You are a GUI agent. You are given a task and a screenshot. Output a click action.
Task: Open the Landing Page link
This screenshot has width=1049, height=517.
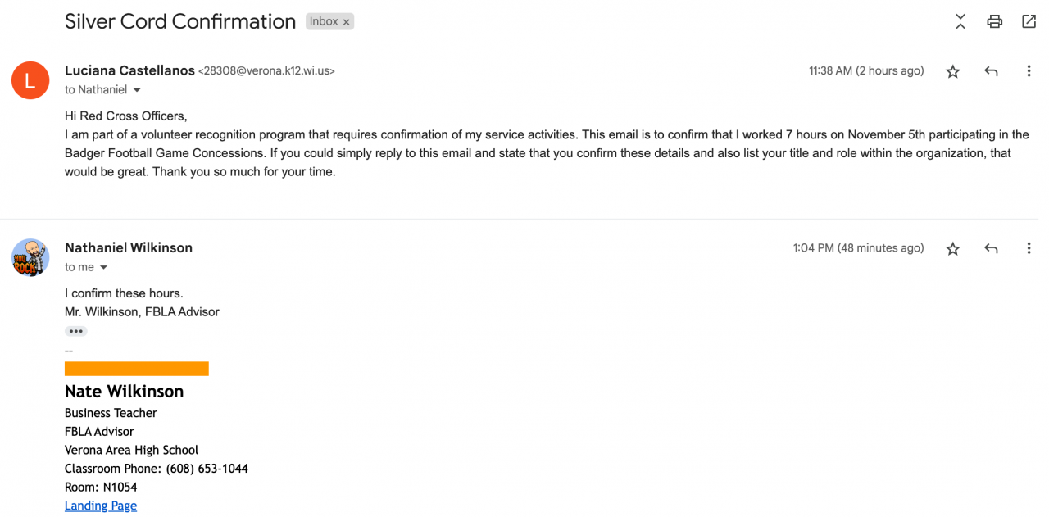[x=101, y=506]
